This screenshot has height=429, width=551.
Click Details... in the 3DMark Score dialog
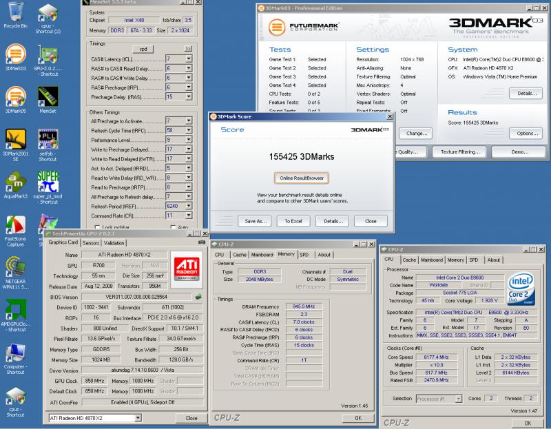coord(333,221)
